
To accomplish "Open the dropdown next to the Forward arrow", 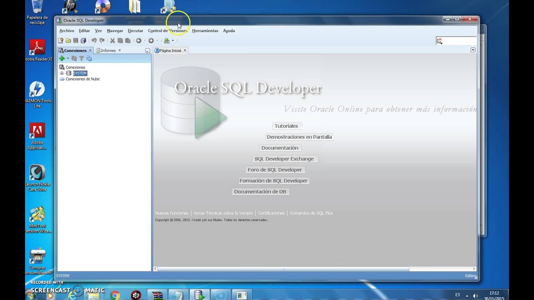I will tap(157, 41).
